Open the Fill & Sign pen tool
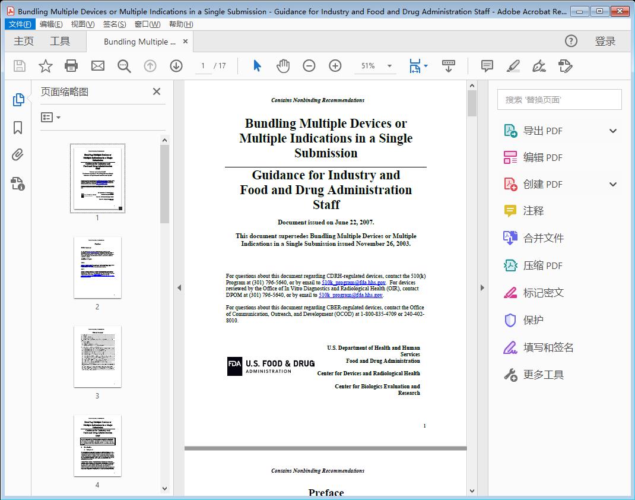 tap(539, 66)
